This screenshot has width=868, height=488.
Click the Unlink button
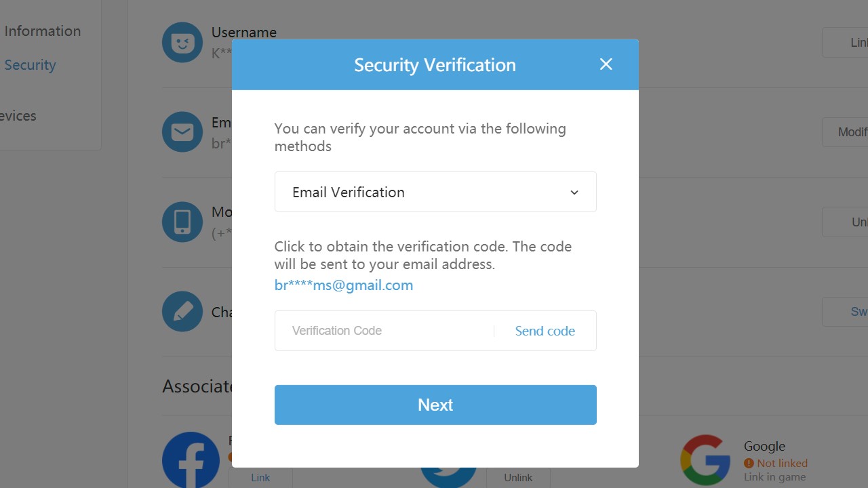(518, 478)
